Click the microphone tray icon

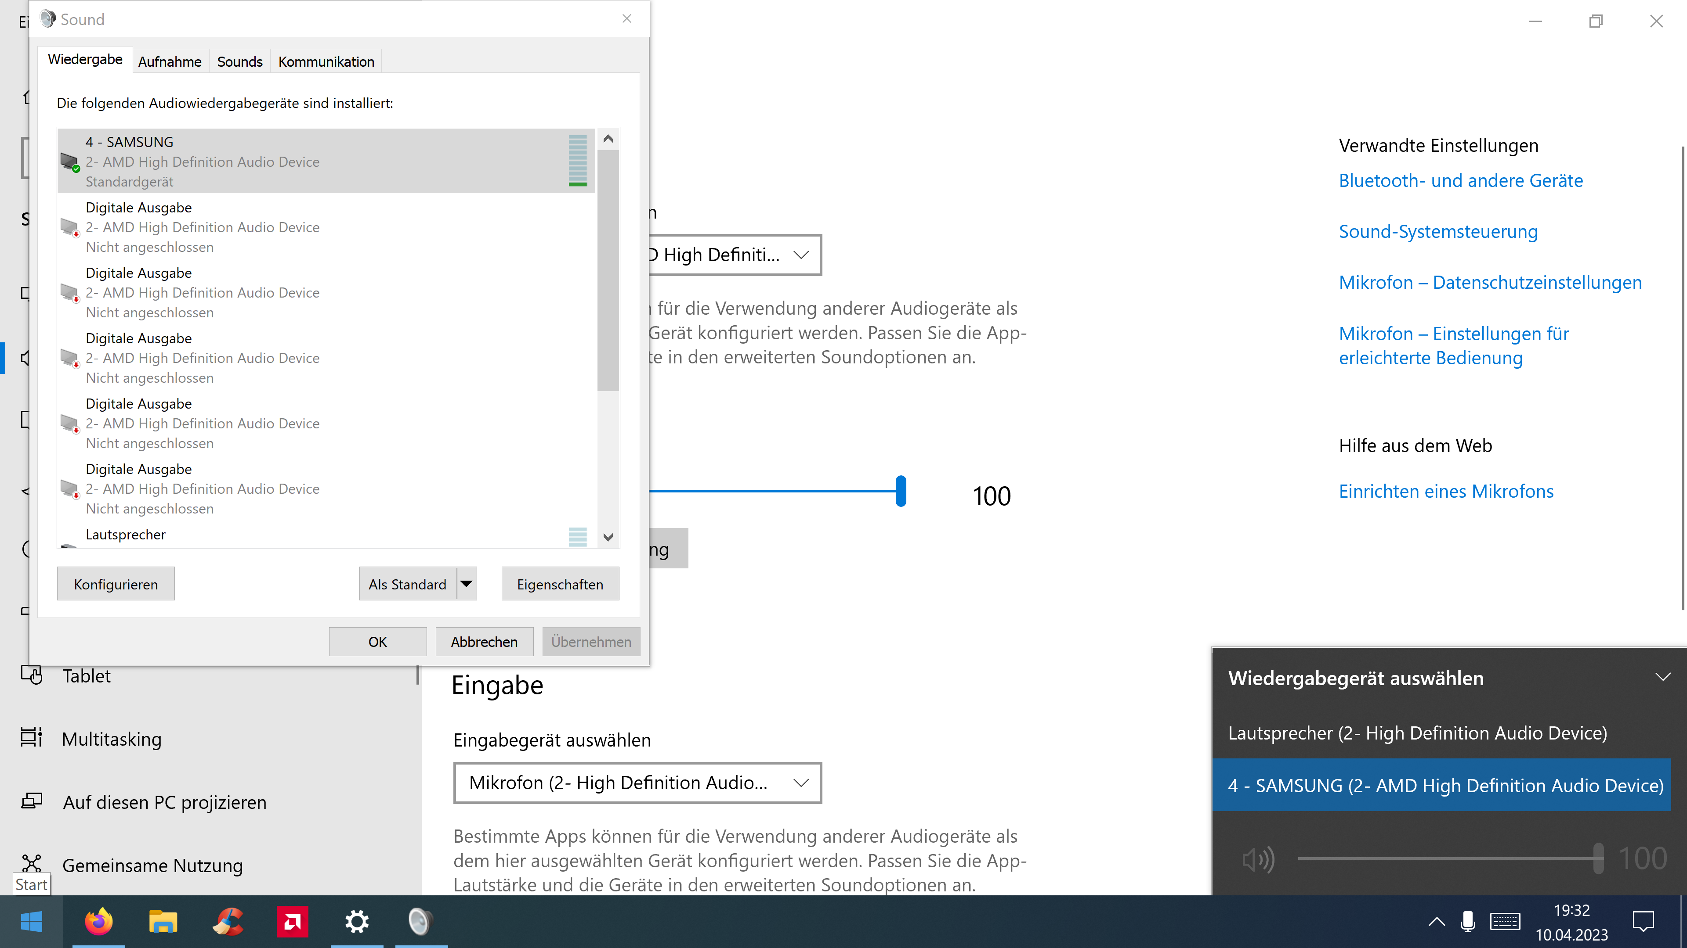click(x=1468, y=922)
